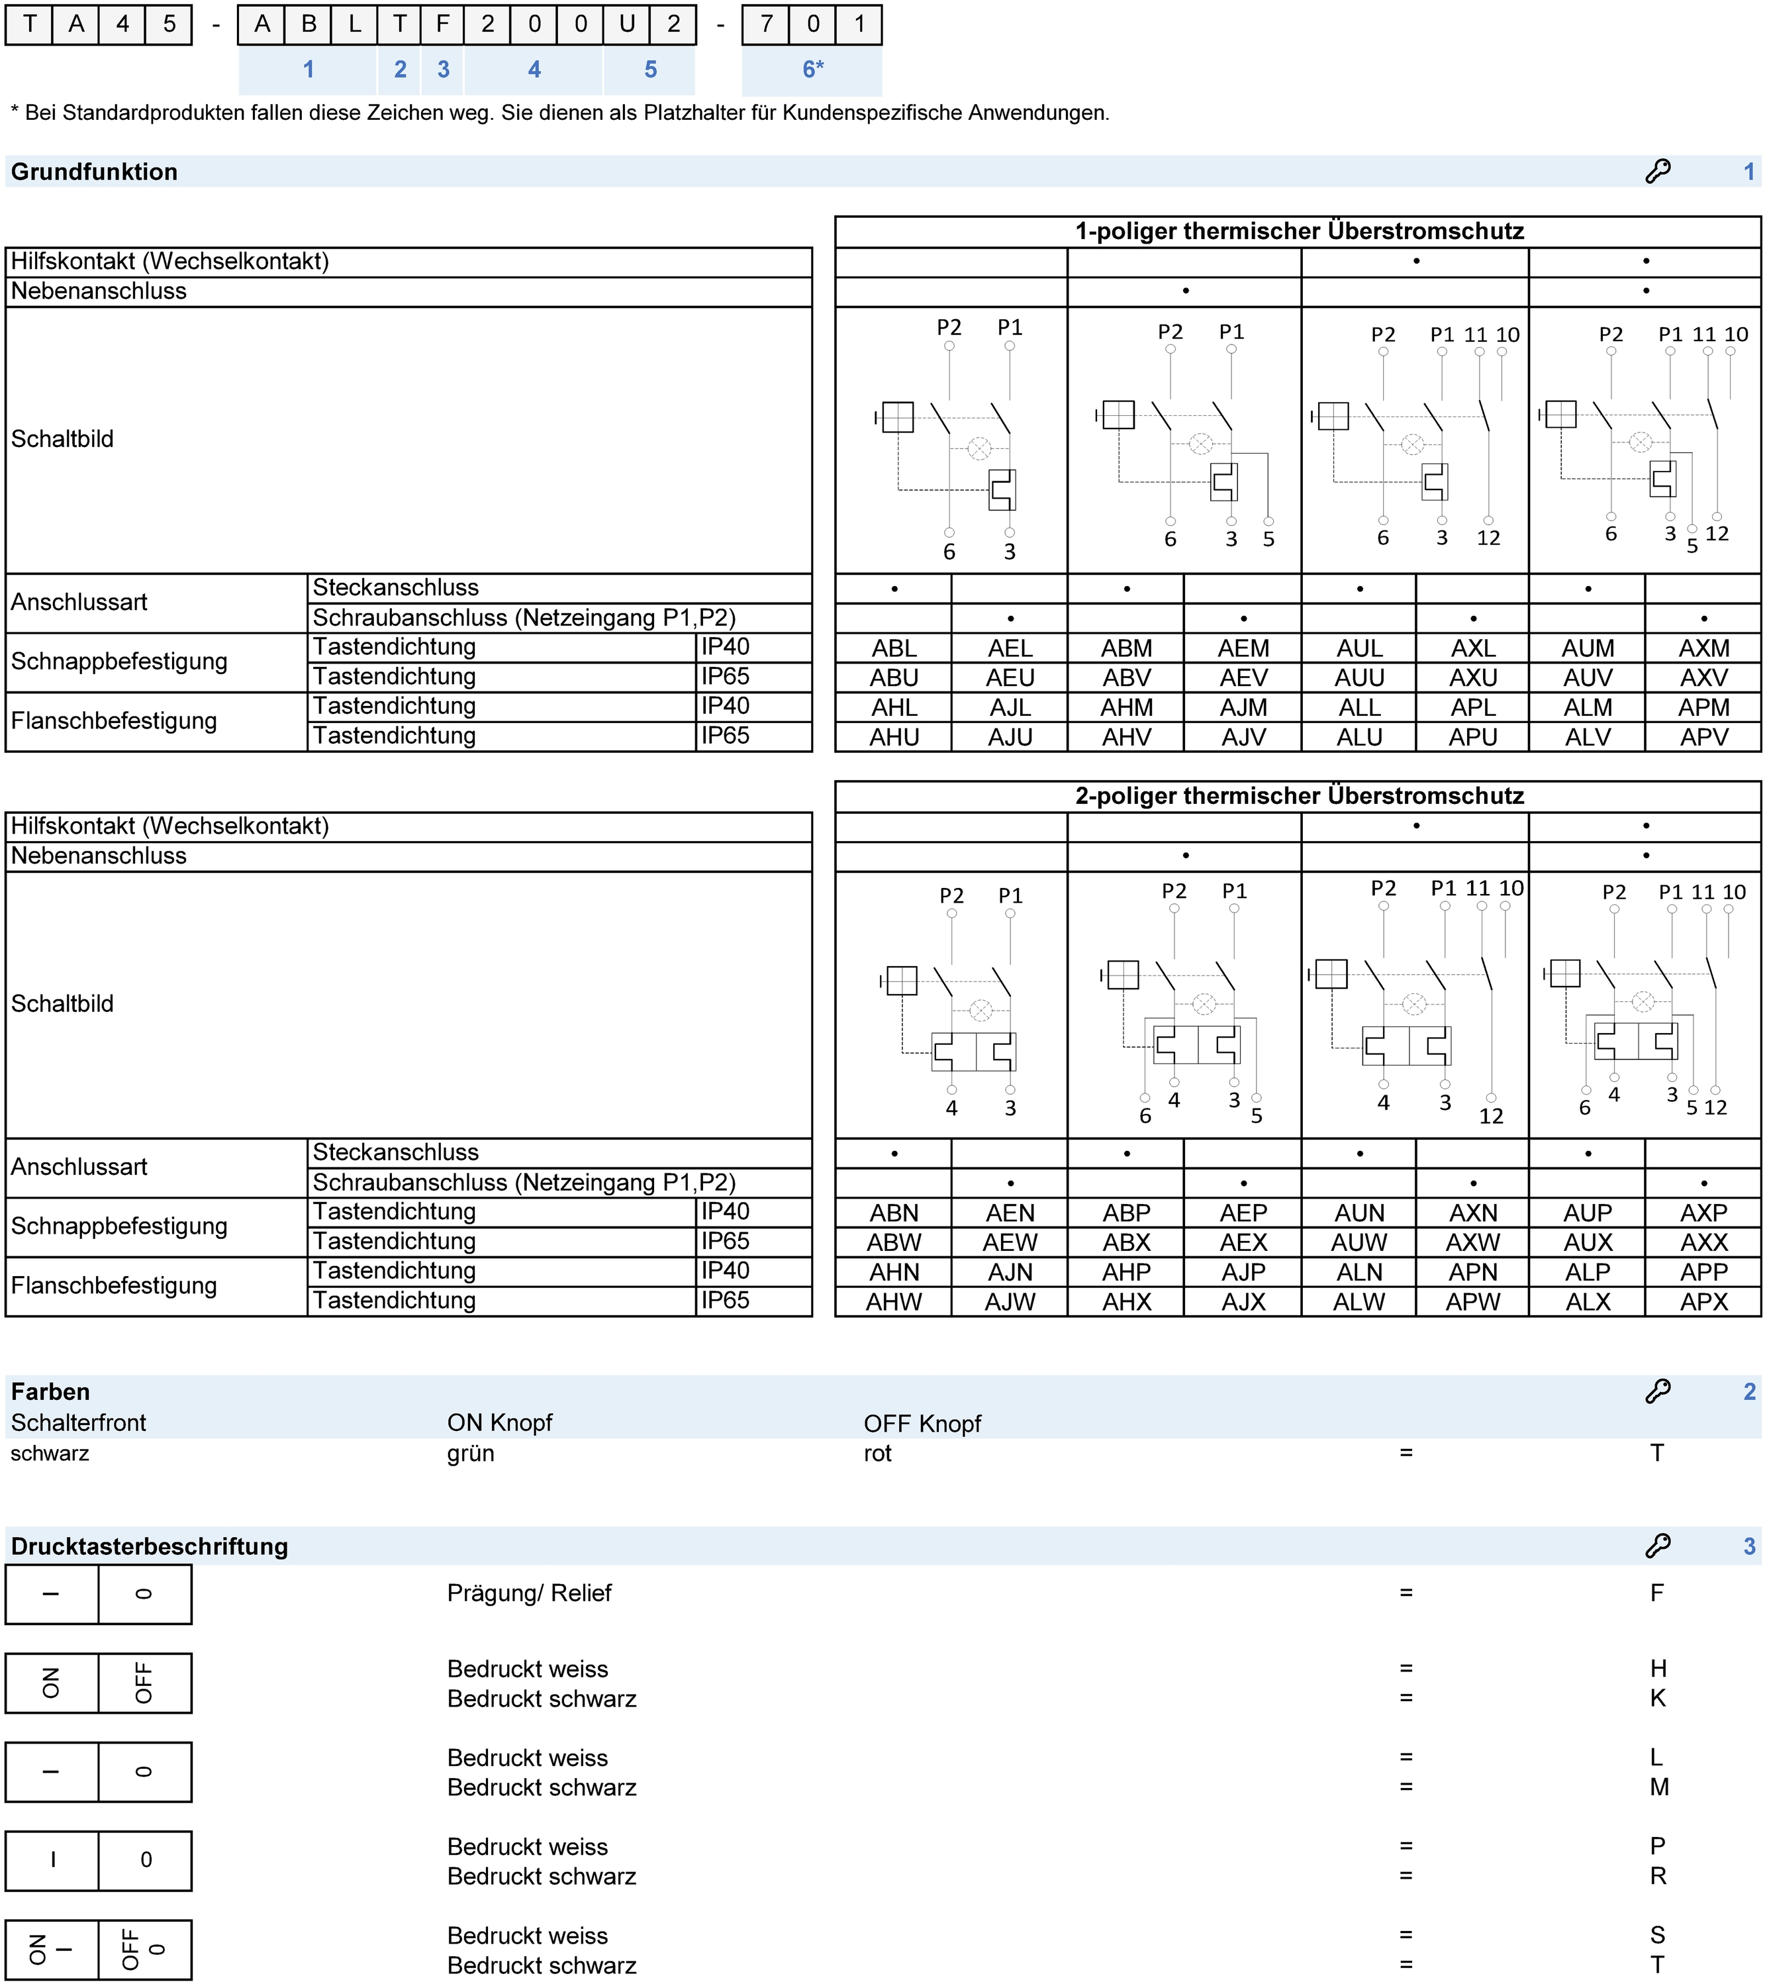Select table cell AUL
Image resolution: width=1767 pixels, height=1984 pixels.
point(1359,648)
